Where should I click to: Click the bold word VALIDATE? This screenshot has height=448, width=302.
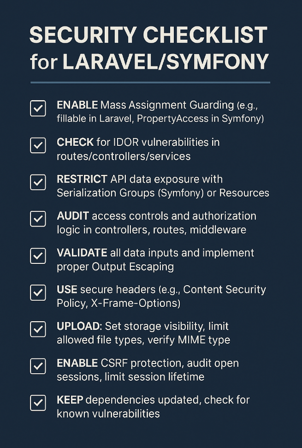point(82,253)
